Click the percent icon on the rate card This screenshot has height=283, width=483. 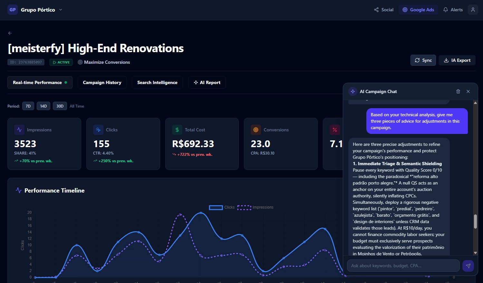point(335,130)
